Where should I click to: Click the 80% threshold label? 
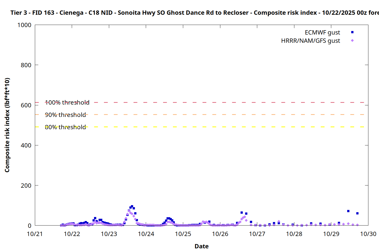[x=65, y=127]
